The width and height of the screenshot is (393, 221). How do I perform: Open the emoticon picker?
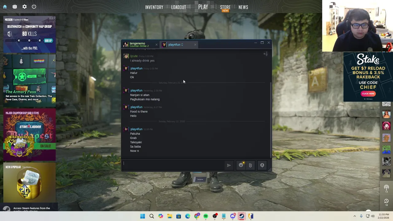coord(241,165)
